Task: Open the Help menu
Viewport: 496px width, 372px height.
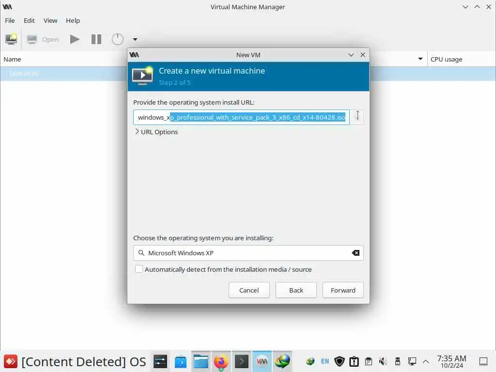Action: point(73,20)
